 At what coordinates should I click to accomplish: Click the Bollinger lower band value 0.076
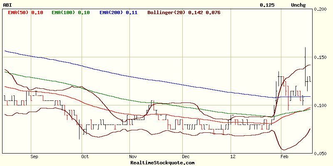pyautogui.click(x=213, y=12)
